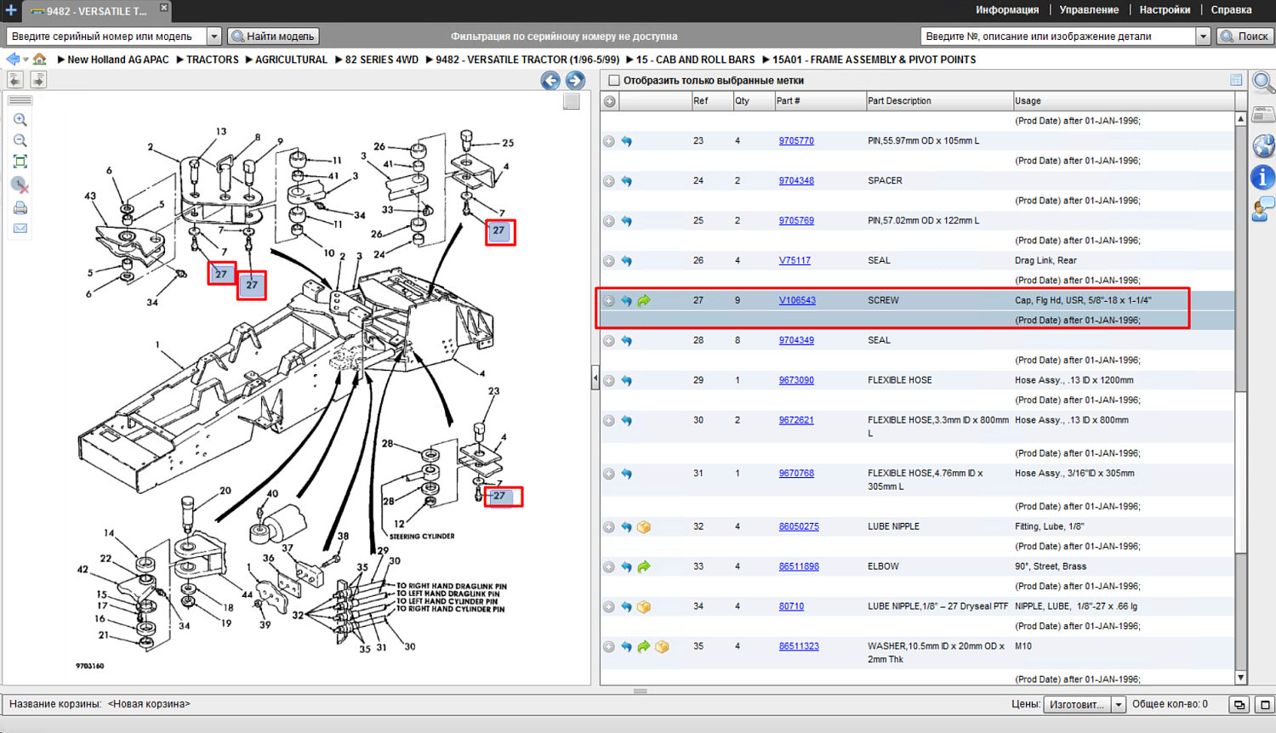Click the green arrow icon in the Ref 33 row

click(x=644, y=567)
